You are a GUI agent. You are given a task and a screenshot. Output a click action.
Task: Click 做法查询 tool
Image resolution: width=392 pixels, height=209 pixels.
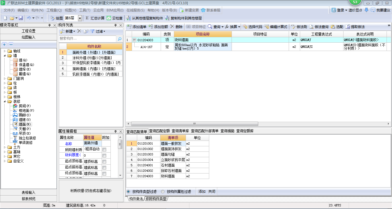319,27
